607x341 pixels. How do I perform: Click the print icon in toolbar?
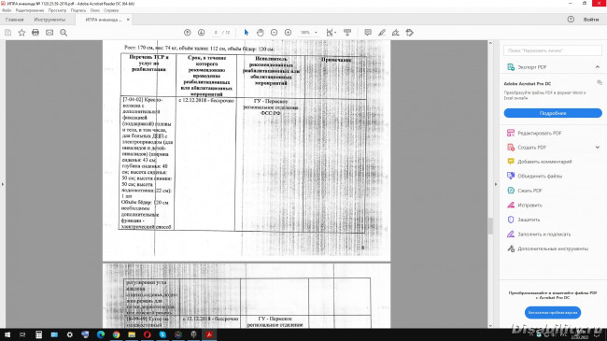coord(35,33)
